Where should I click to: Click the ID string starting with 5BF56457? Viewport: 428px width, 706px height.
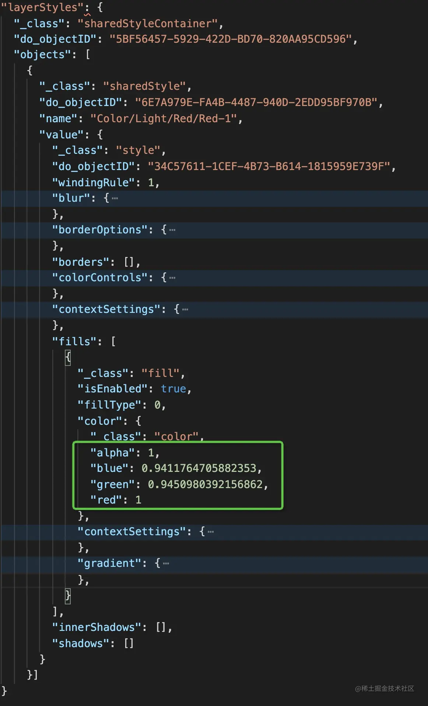pos(231,39)
